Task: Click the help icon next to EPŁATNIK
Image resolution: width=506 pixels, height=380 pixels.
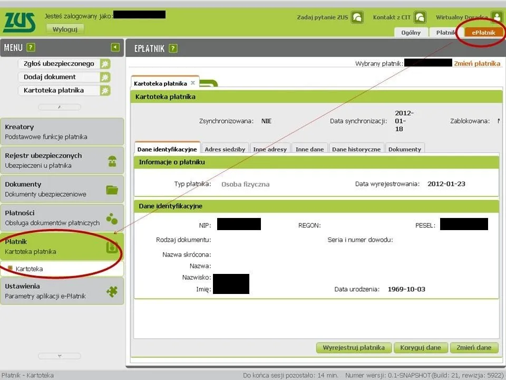Action: (173, 49)
